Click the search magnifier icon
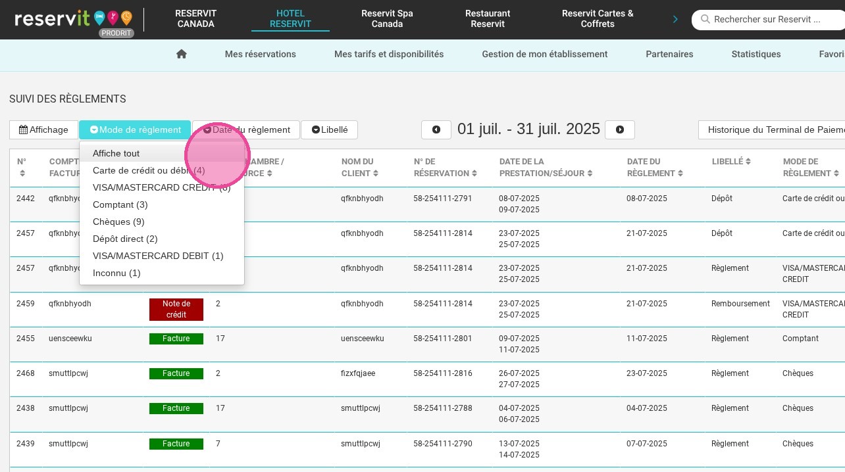The height and width of the screenshot is (472, 845). [705, 20]
